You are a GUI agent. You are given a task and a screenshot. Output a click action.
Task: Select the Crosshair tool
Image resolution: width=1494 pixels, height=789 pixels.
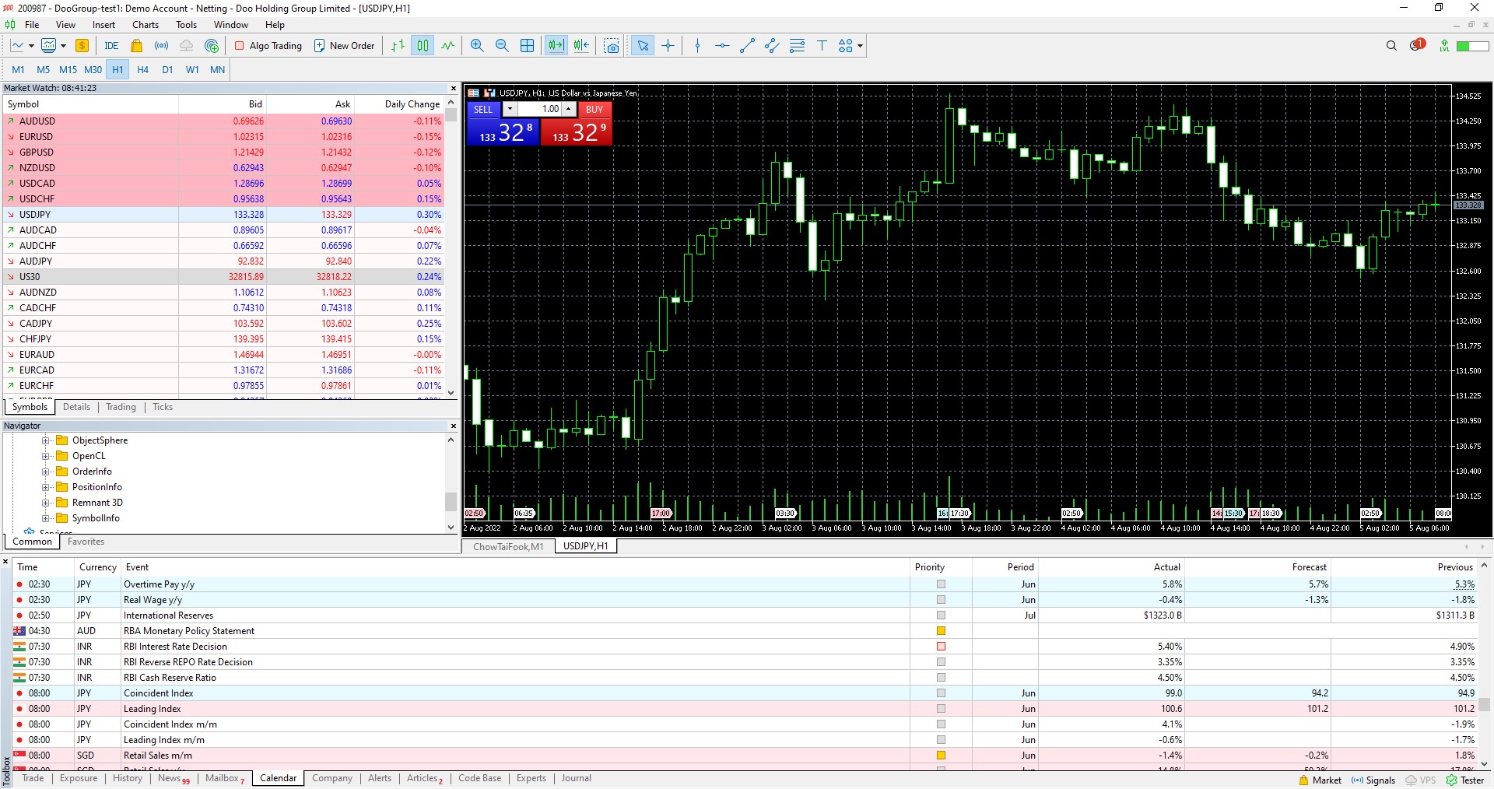click(x=668, y=46)
